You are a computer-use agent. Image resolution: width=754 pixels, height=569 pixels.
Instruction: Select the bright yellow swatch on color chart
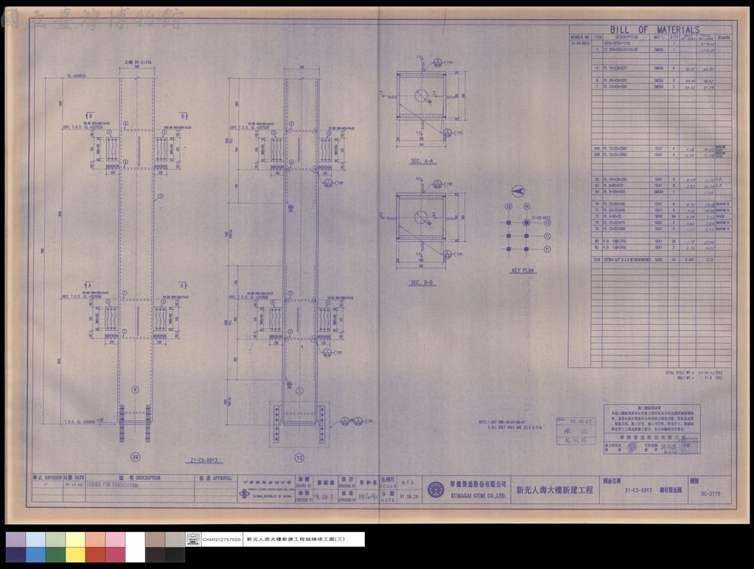75,555
